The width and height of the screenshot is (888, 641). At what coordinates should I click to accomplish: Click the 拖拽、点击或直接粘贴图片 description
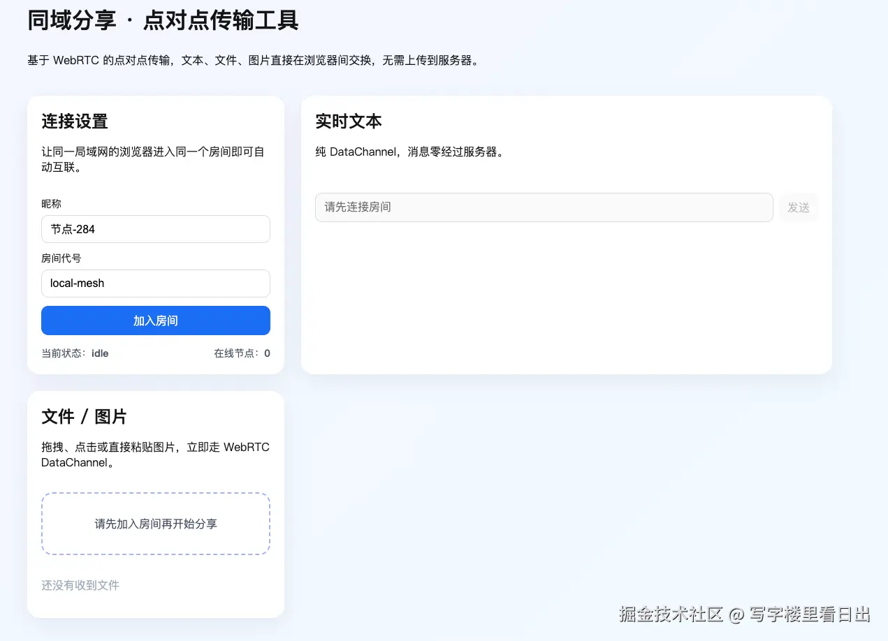[155, 455]
